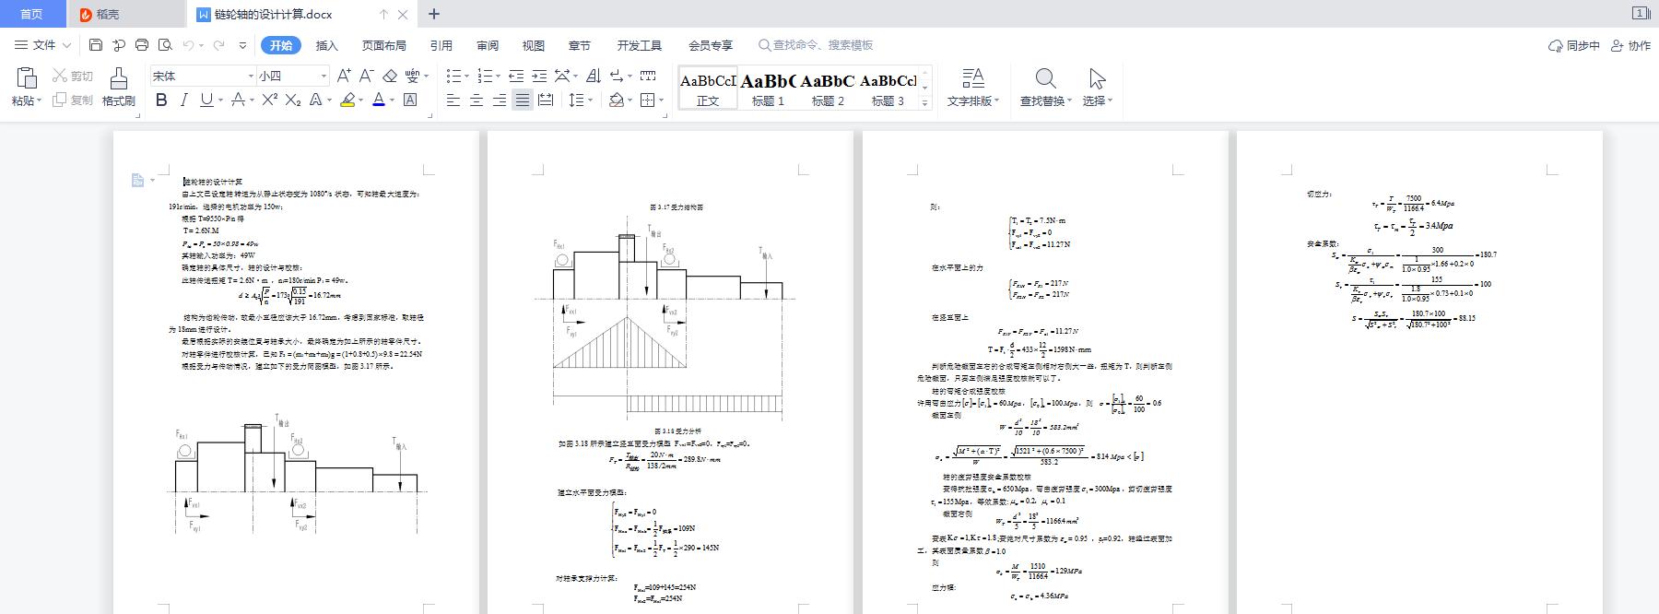Apply the 标题 3 heading style

click(888, 89)
